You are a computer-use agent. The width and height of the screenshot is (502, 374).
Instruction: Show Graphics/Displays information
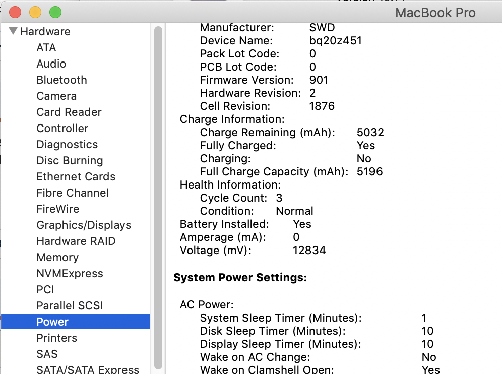click(x=84, y=225)
